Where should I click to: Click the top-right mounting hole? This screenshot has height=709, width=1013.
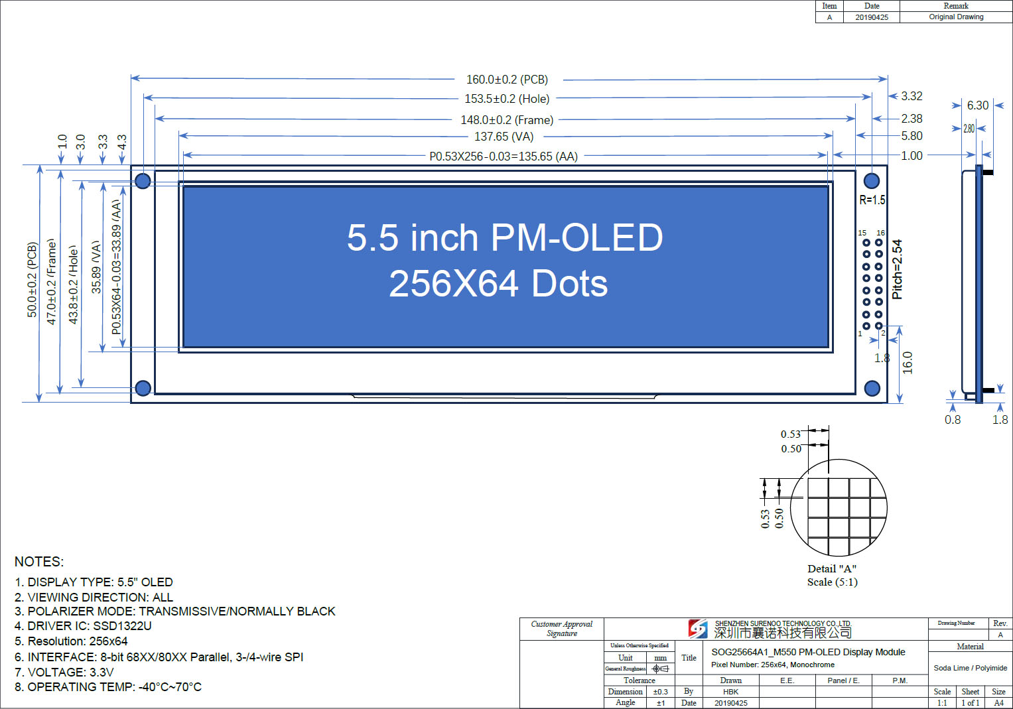click(872, 180)
